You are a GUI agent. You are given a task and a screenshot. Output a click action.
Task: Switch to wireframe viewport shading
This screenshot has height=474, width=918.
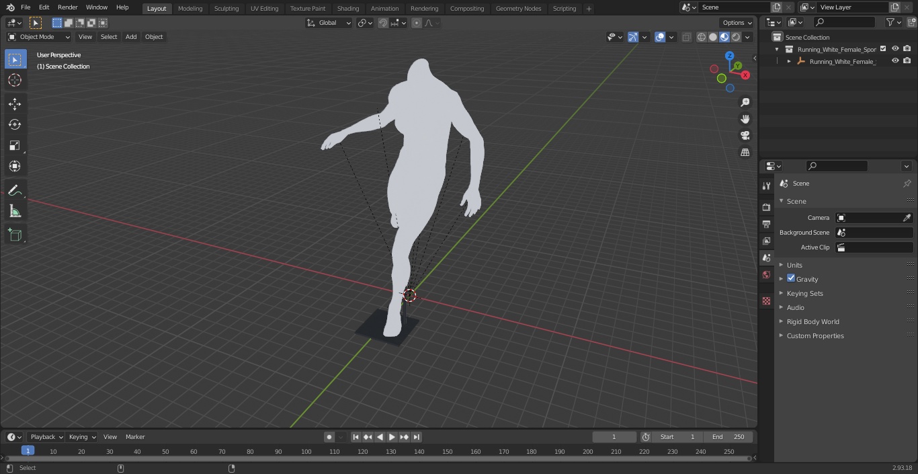702,37
